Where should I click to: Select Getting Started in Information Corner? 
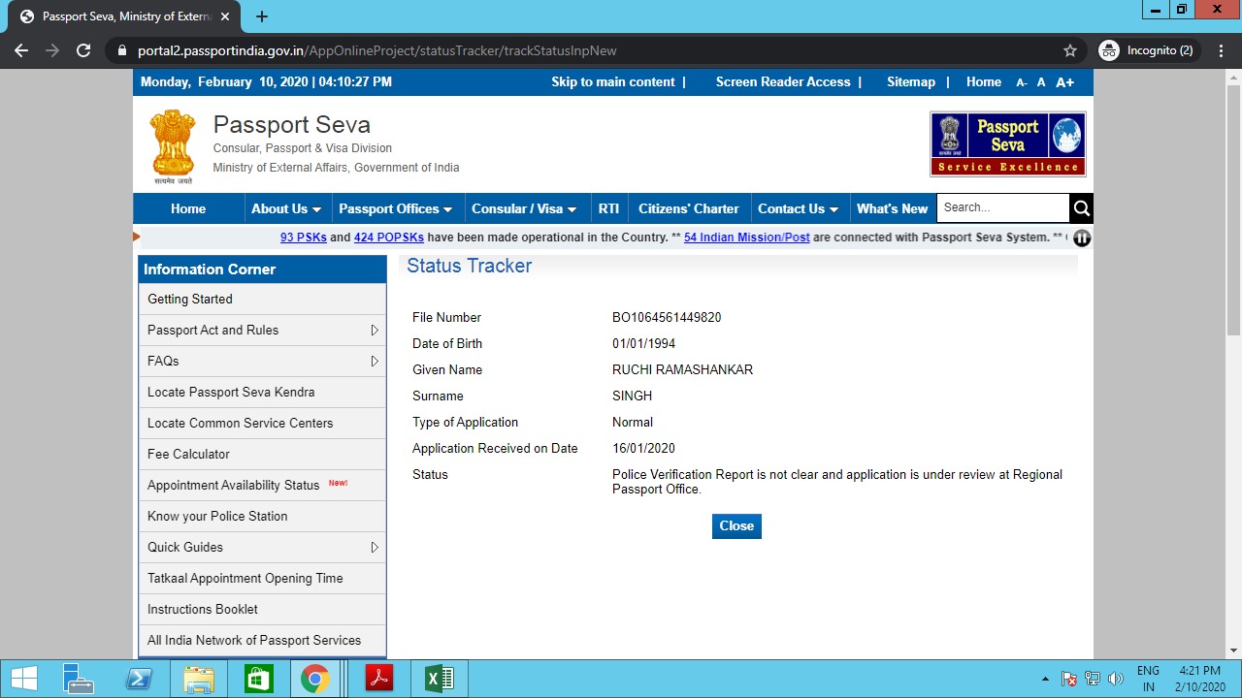tap(262, 300)
